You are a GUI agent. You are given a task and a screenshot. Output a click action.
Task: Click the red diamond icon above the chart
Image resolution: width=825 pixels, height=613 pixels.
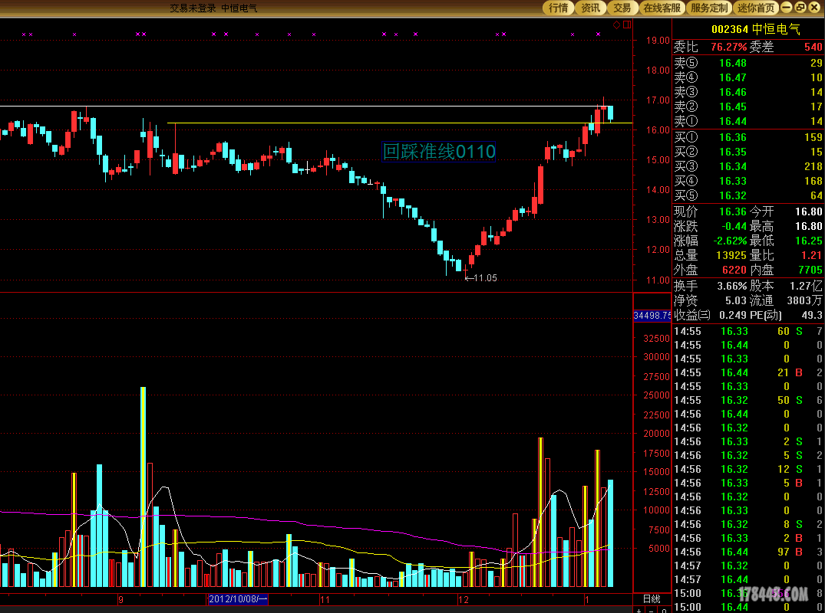(616, 25)
